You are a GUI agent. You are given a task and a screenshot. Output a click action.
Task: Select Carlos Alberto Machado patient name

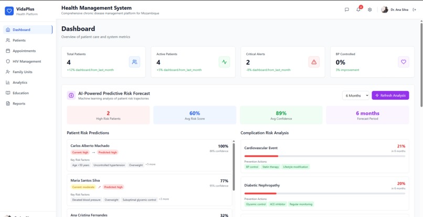pos(90,146)
